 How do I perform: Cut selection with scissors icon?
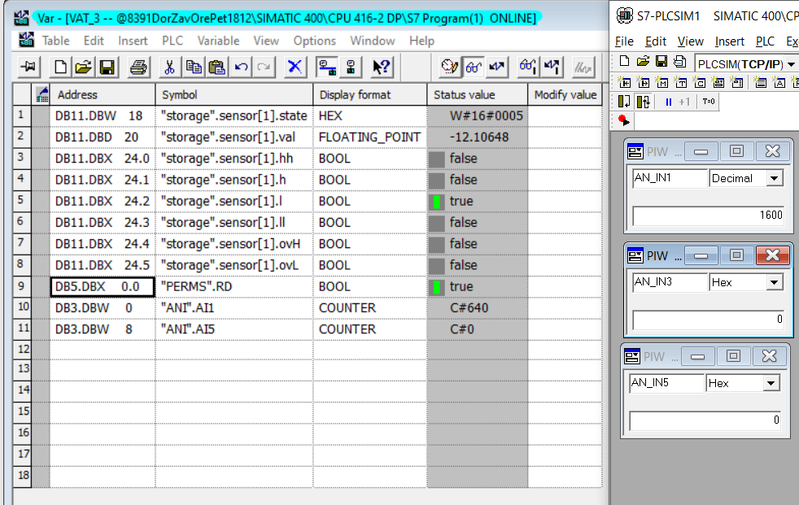[x=170, y=67]
